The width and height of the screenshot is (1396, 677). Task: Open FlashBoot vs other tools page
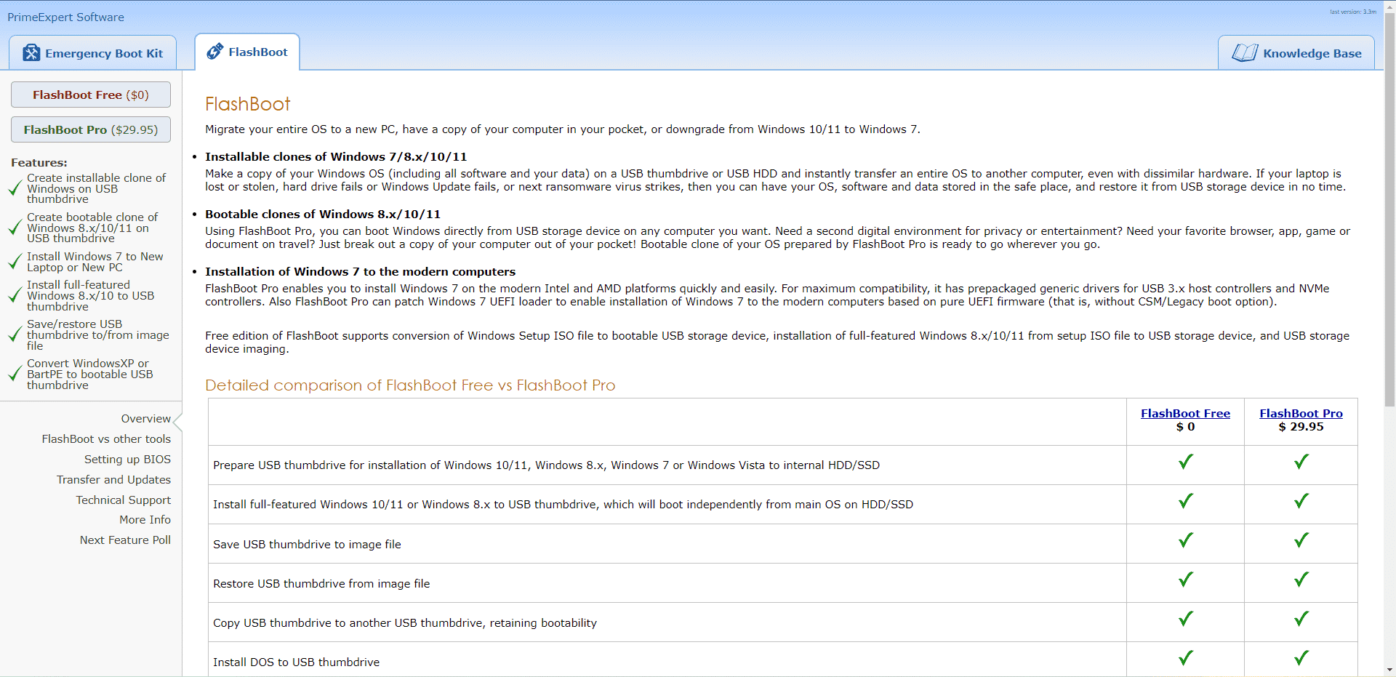click(106, 439)
